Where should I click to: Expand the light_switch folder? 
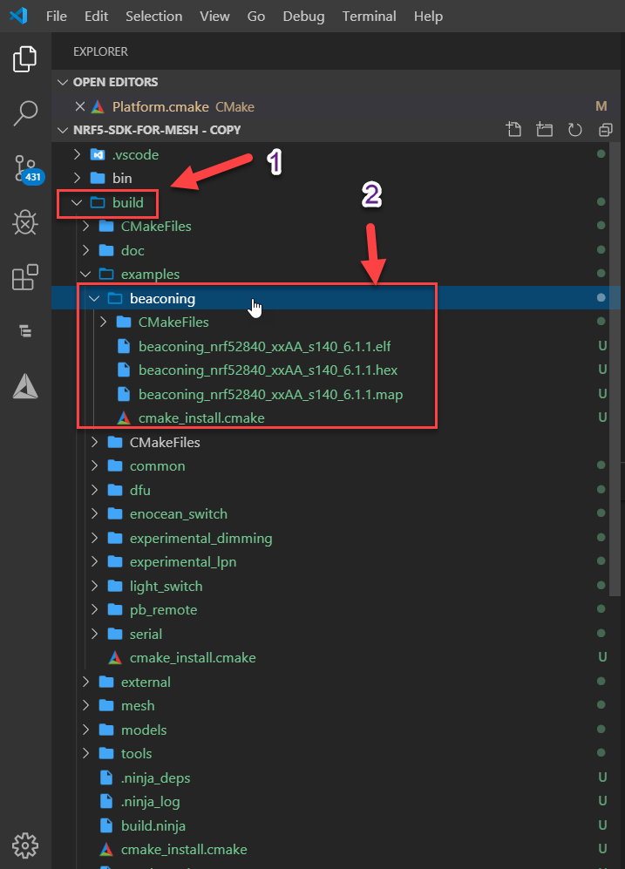click(x=166, y=586)
